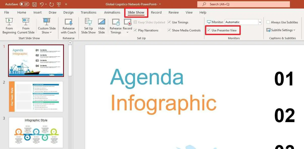Viewport: 304px width, 149px height.
Task: Select the Animations tab
Action: pos(112,12)
